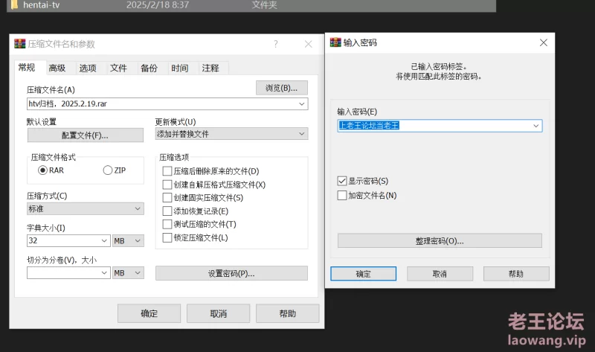Click the help question mark in title bar
The height and width of the screenshot is (352, 595).
(x=276, y=44)
